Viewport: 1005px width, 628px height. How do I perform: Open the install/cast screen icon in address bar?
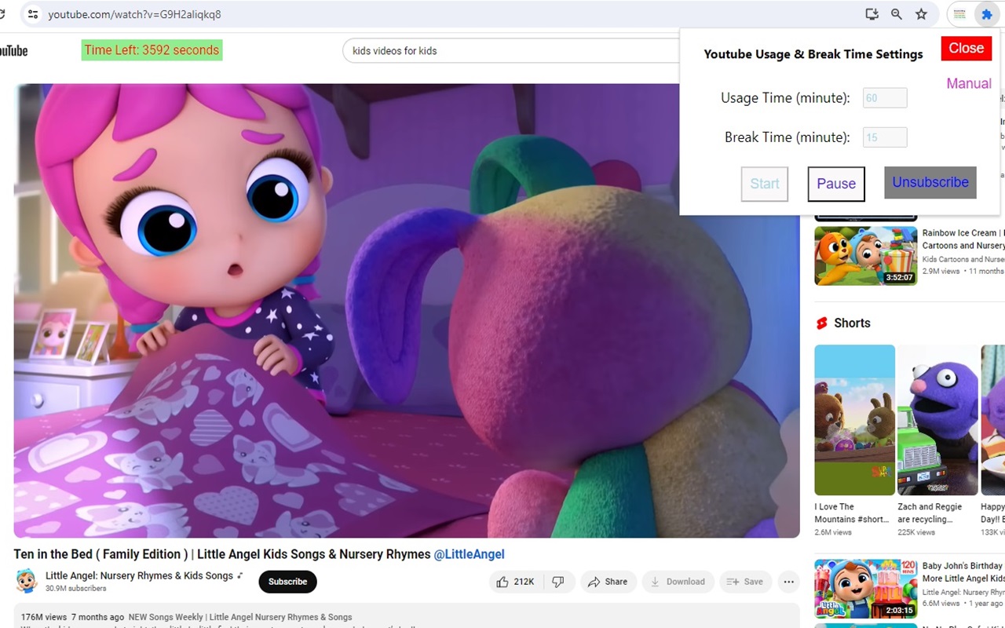[x=872, y=14]
